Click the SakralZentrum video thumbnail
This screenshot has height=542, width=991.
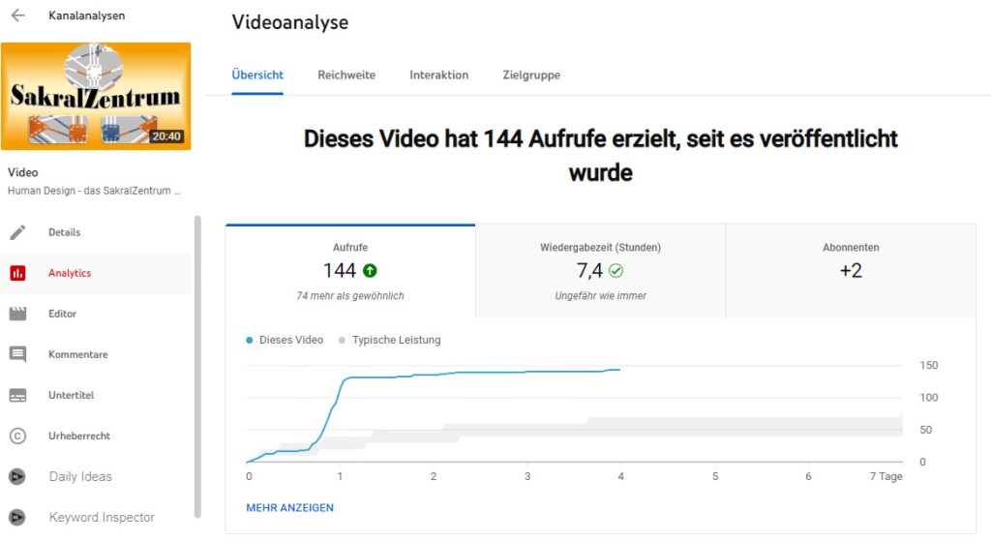[x=96, y=96]
